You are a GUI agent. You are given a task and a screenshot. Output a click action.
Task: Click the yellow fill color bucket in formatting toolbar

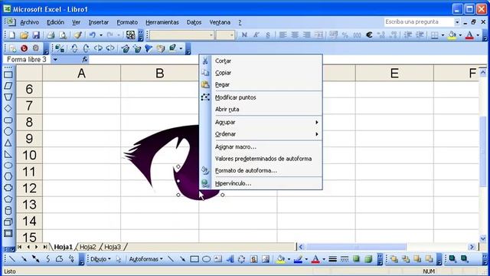pos(452,35)
